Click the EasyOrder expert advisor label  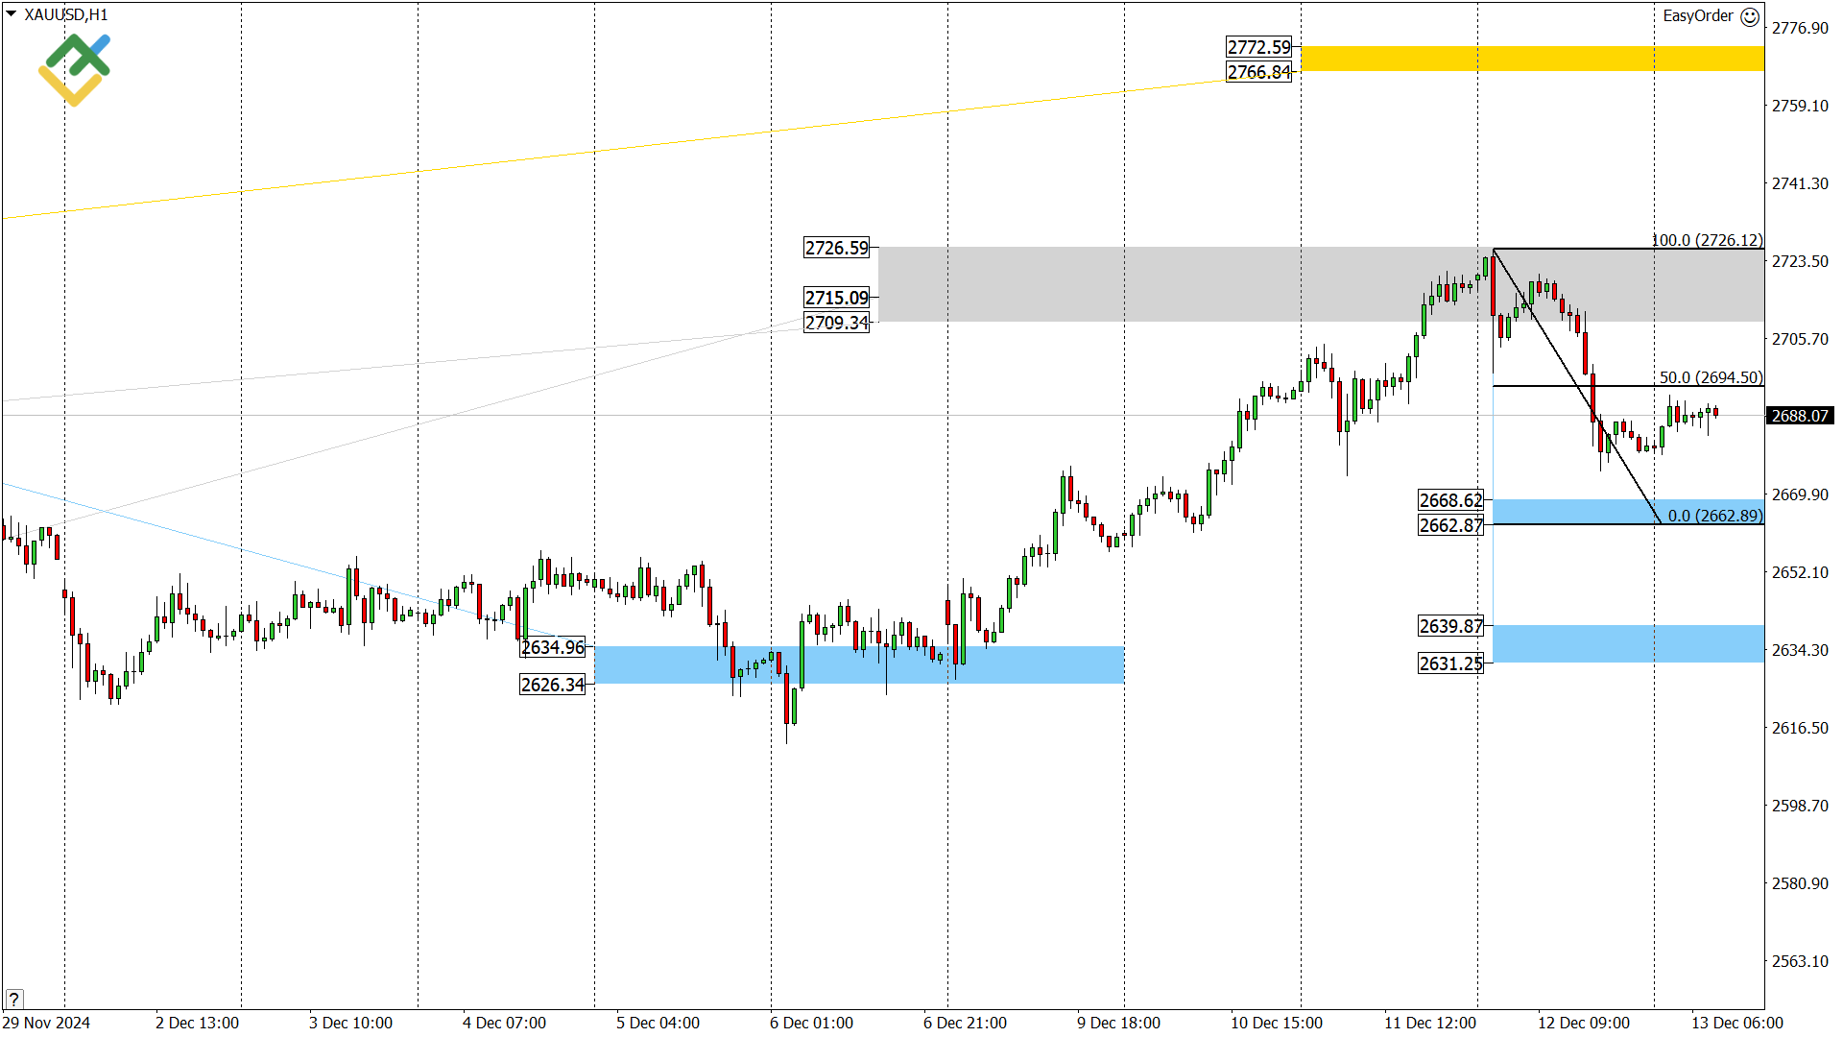(1697, 16)
